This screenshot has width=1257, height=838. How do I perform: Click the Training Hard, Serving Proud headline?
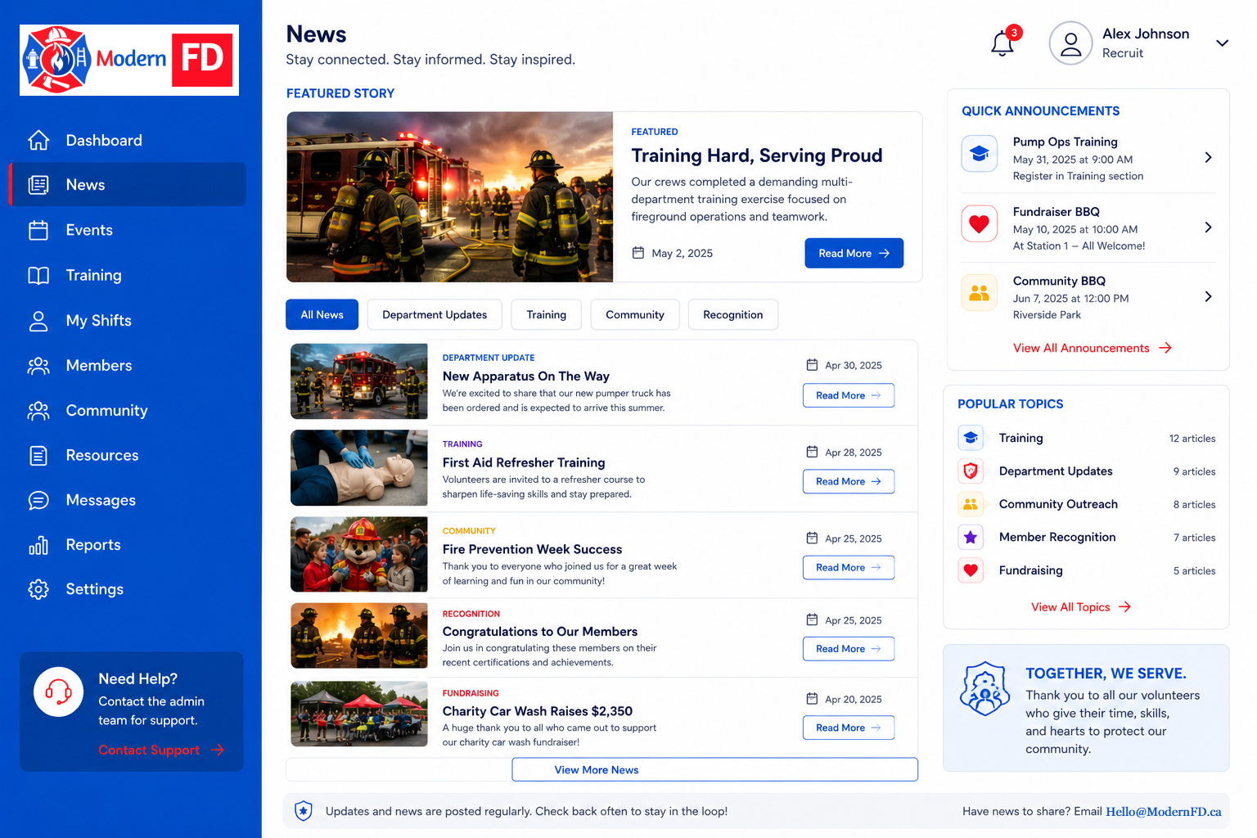click(757, 155)
